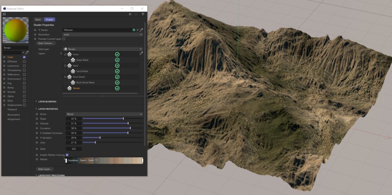Viewport: 392px width, 195px height.
Task: Enable the Diffusion channel checkbox
Action: 24,62
